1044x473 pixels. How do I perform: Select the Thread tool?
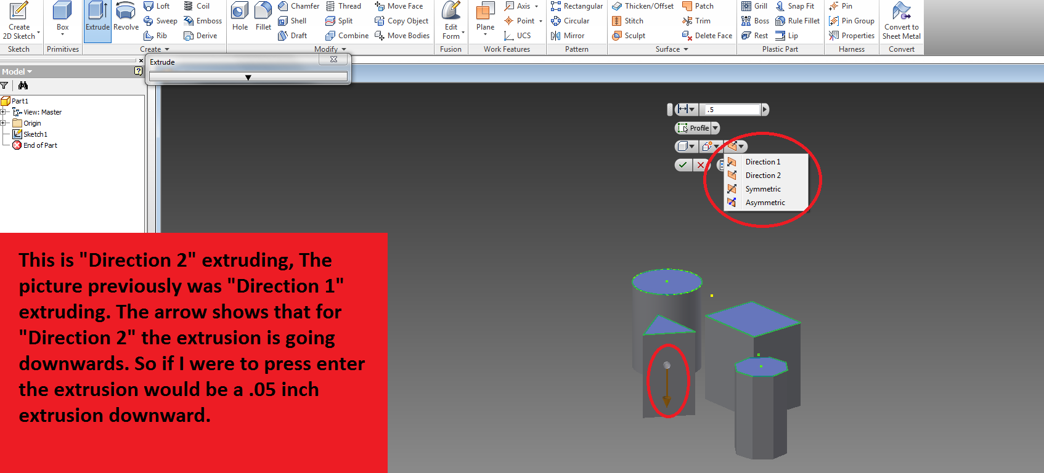(x=343, y=6)
